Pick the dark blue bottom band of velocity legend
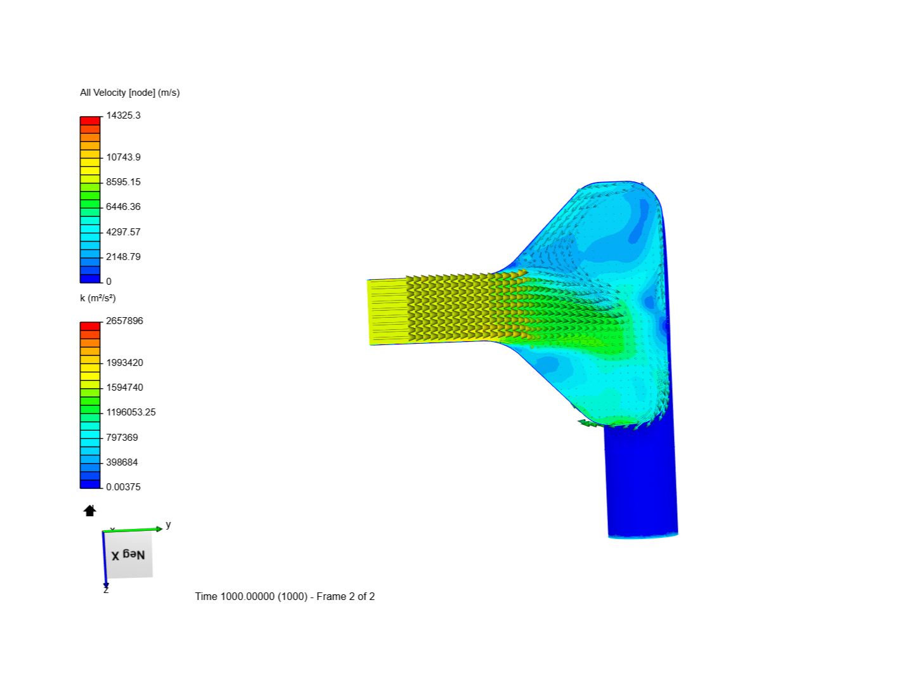 pyautogui.click(x=90, y=278)
